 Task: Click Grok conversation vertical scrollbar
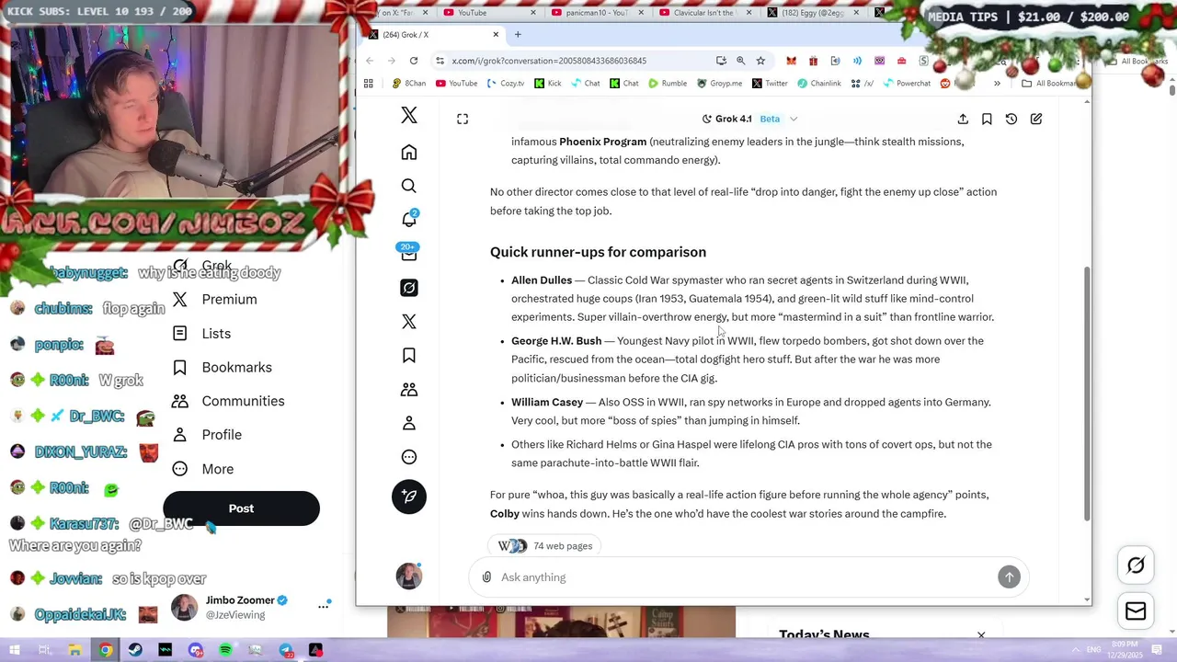(x=1088, y=394)
